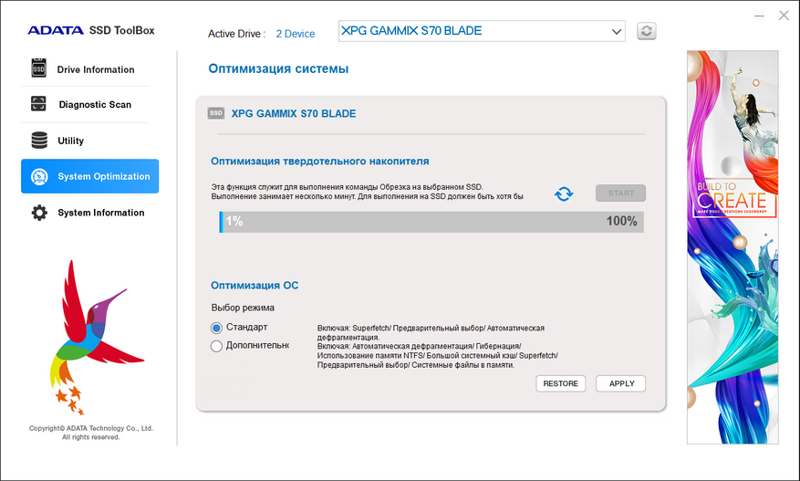Click the Дополнительно mode description mentioning Гибернация
The image size is (800, 481).
tap(438, 355)
